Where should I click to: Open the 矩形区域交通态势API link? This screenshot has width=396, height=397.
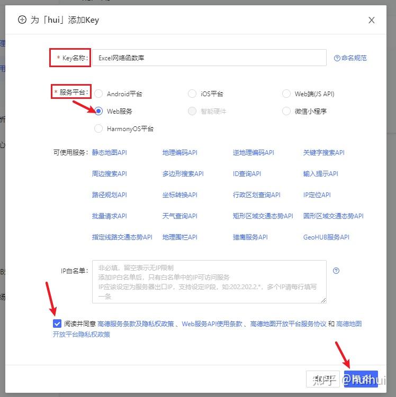click(x=263, y=216)
